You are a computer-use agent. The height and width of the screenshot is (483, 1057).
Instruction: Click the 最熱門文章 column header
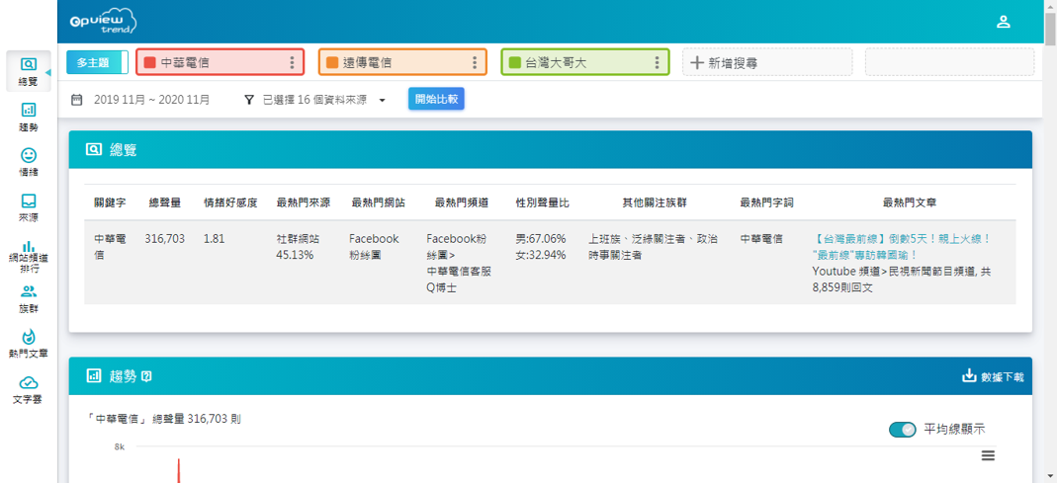(x=909, y=202)
